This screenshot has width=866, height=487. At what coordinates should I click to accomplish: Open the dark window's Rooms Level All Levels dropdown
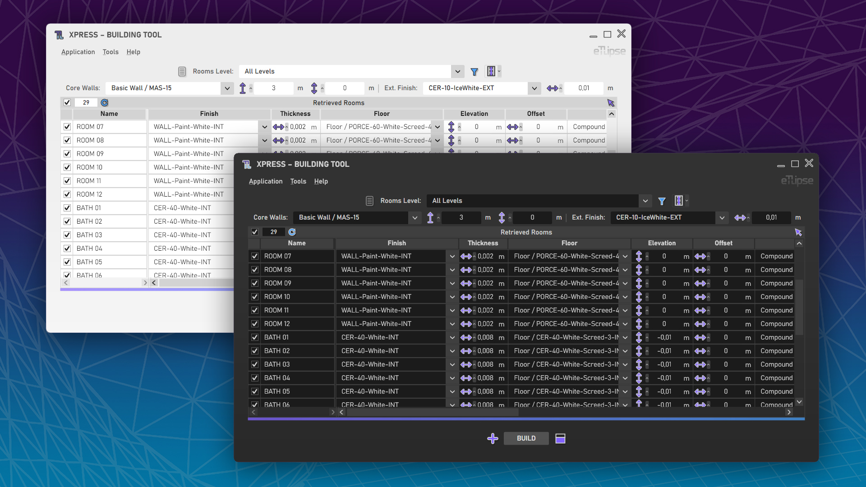click(x=645, y=201)
